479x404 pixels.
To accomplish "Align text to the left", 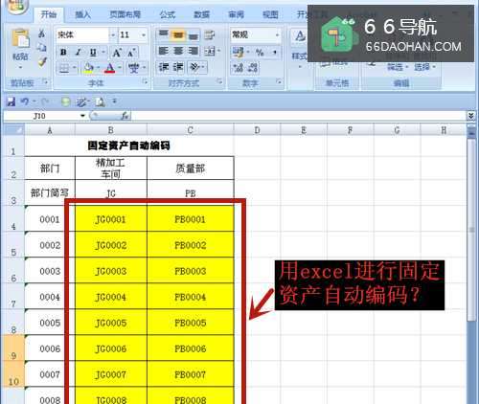I will [164, 51].
